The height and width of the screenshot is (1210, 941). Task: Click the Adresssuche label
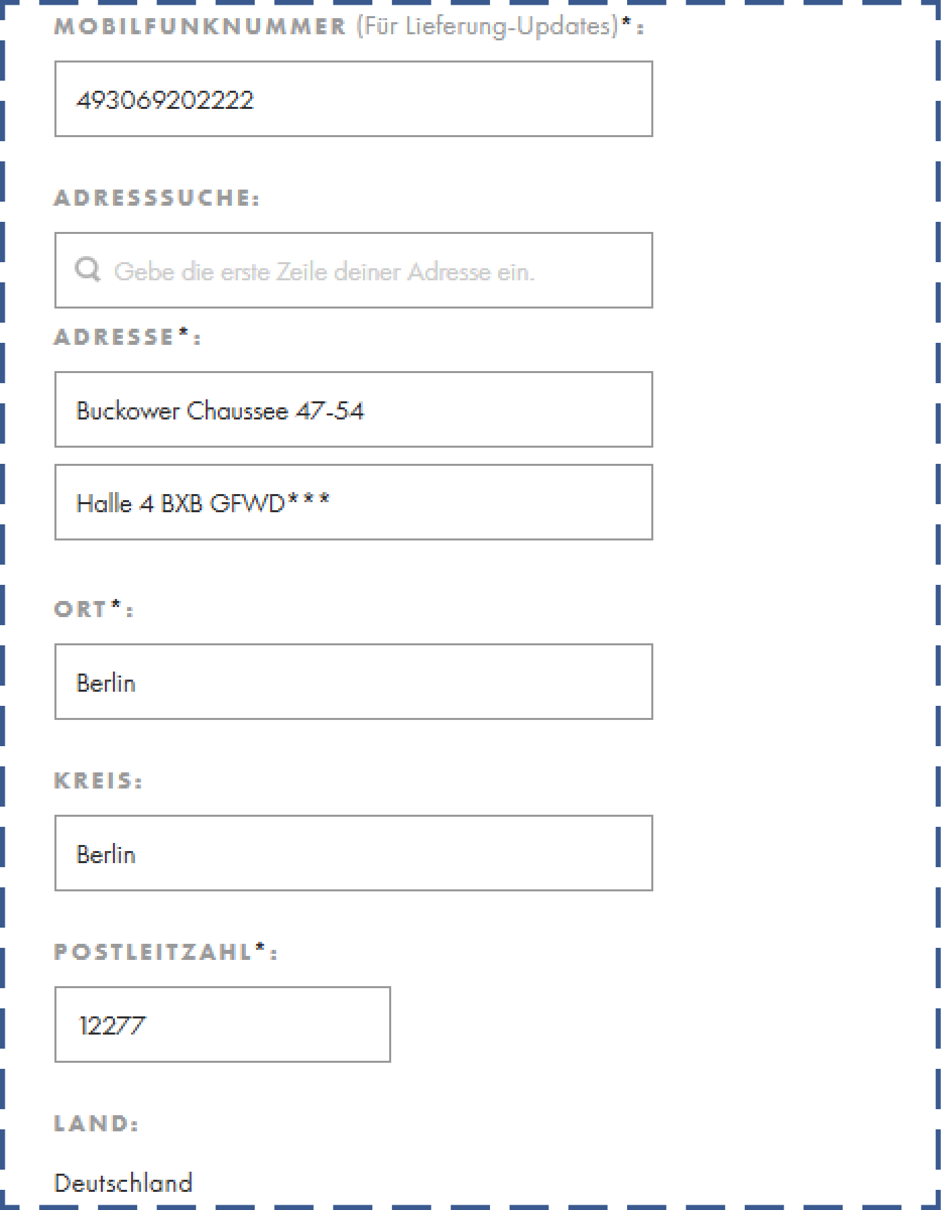[x=157, y=198]
